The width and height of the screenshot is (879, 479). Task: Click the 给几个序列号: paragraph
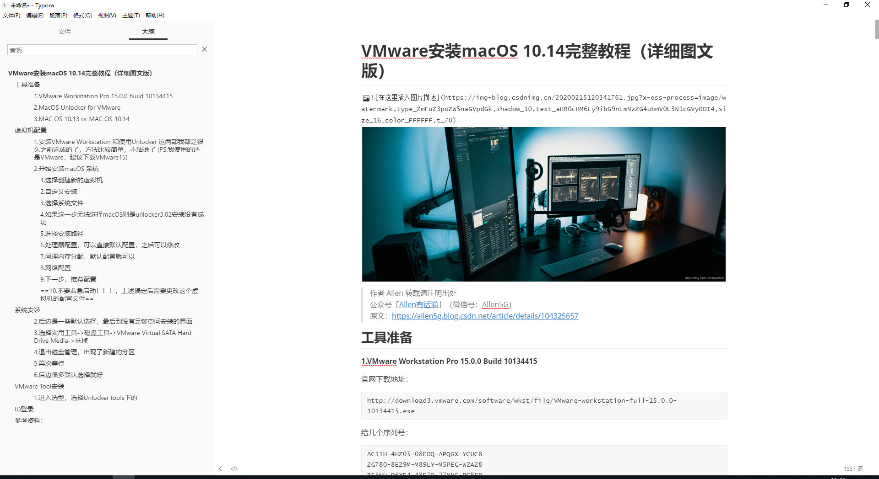385,432
